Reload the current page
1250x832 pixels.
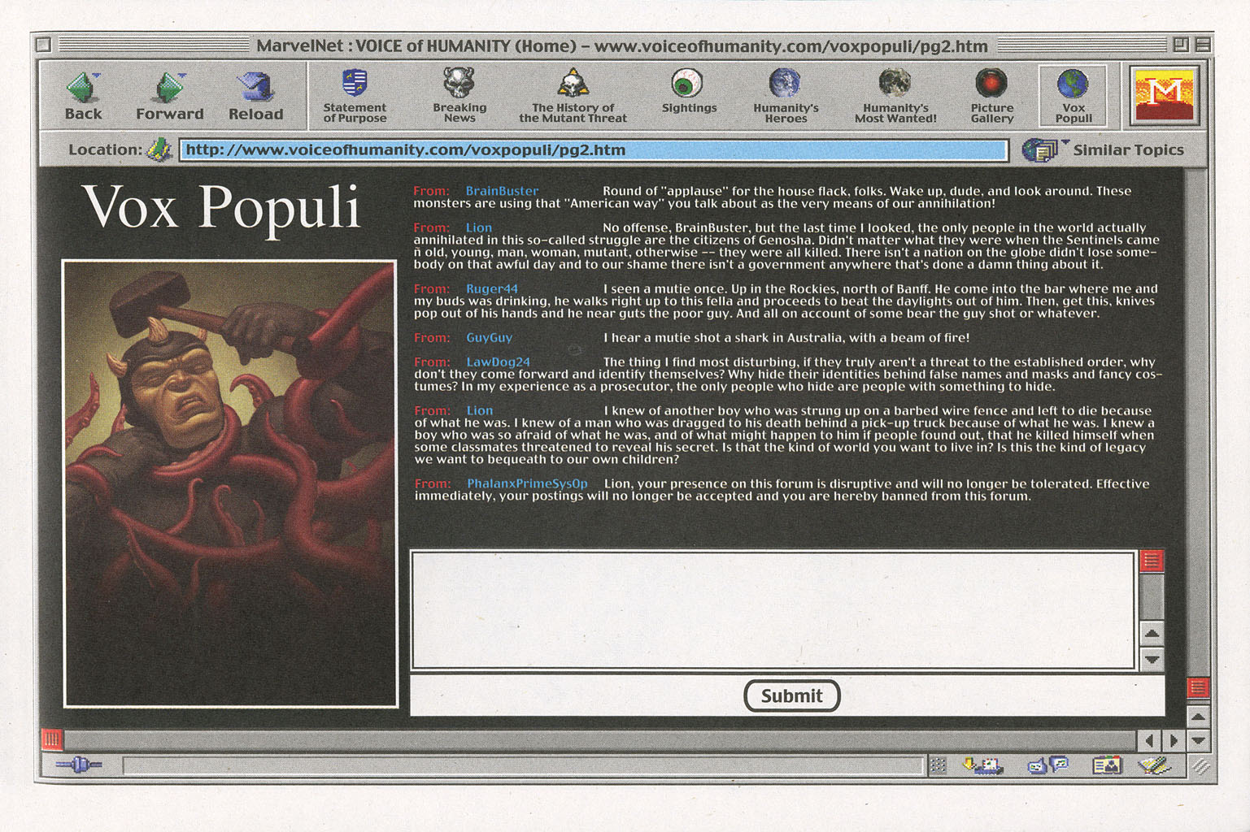tap(255, 97)
